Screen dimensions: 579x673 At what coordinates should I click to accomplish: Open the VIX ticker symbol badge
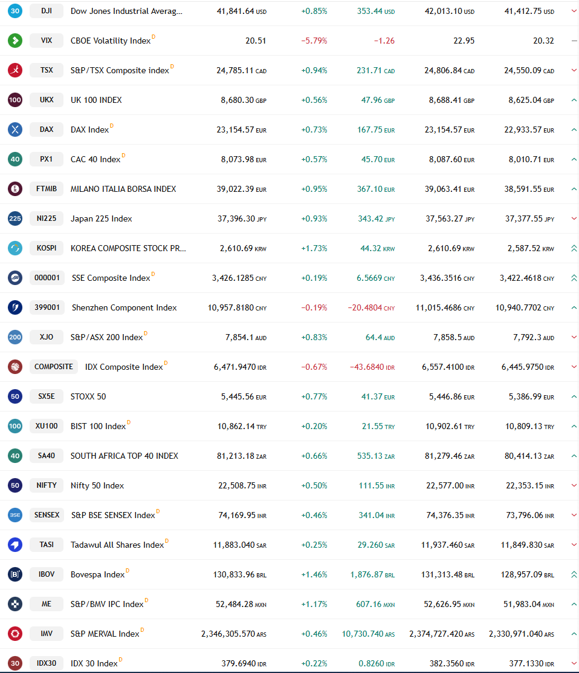click(47, 41)
